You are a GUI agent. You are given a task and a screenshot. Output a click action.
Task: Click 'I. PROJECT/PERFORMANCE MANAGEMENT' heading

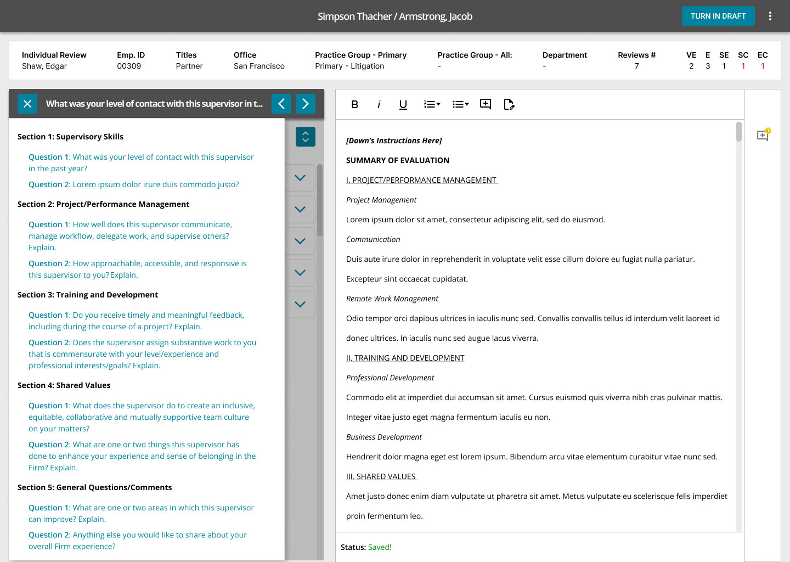point(421,180)
